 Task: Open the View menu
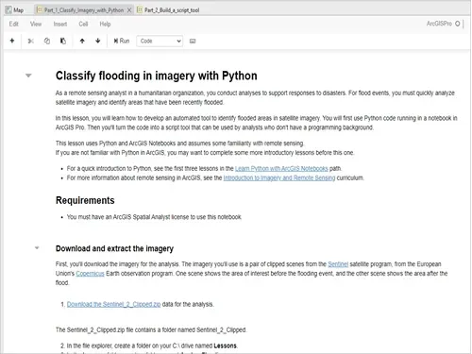click(x=36, y=24)
